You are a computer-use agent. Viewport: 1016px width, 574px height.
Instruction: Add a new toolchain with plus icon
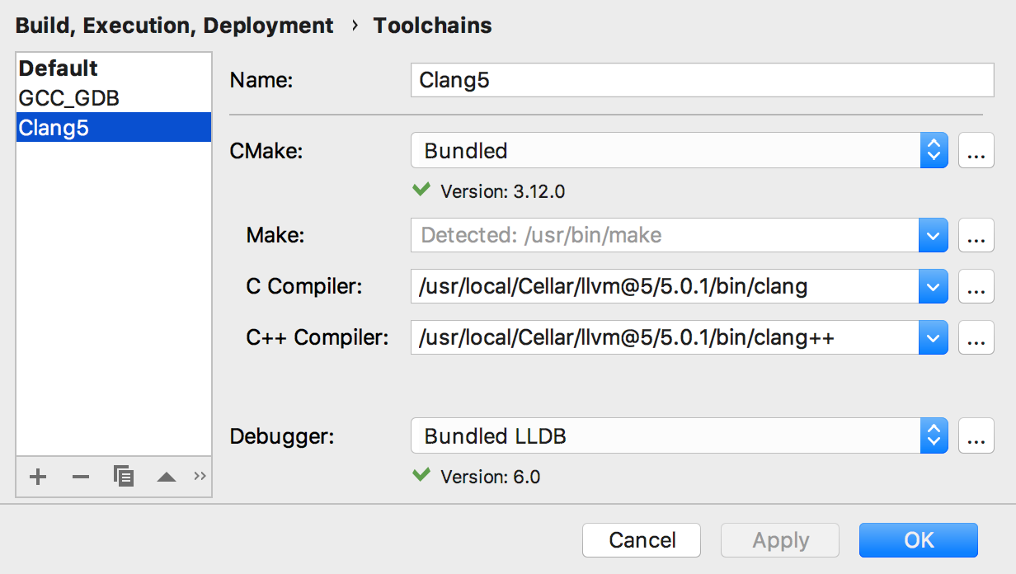pyautogui.click(x=38, y=477)
